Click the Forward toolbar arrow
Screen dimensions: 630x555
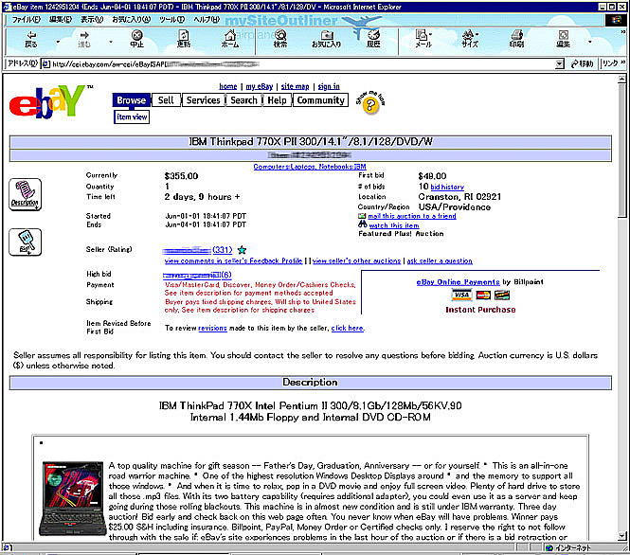[x=84, y=40]
